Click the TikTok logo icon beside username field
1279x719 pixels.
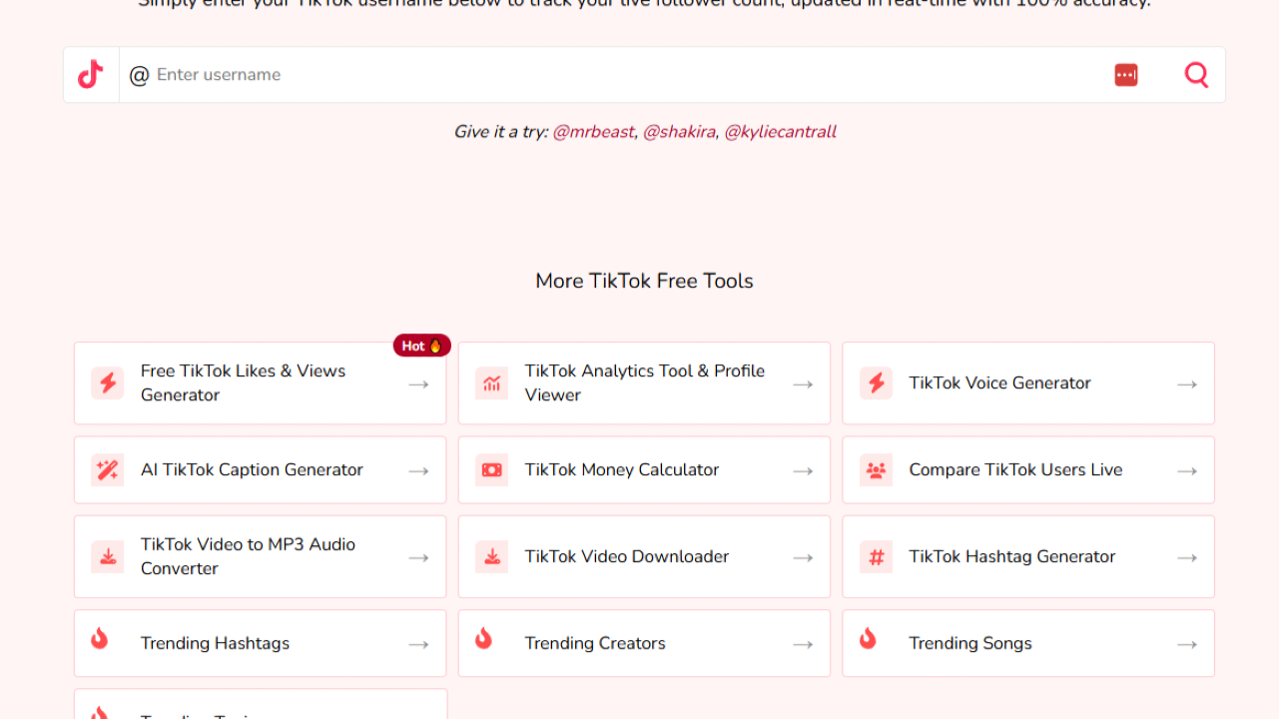pyautogui.click(x=91, y=75)
